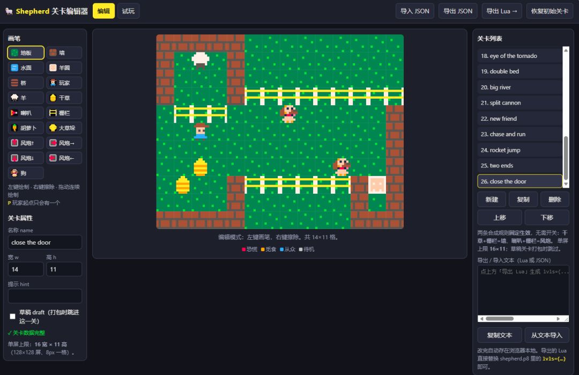Select the 胡萝卜 carrot brush

[x=26, y=128]
